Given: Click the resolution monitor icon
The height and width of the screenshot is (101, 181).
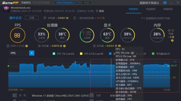Looking at the screenshot, I should click(8, 46).
